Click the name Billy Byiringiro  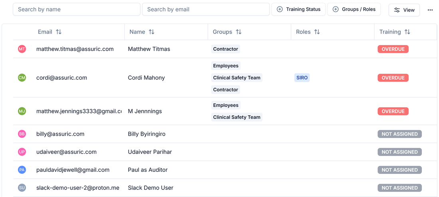(147, 134)
